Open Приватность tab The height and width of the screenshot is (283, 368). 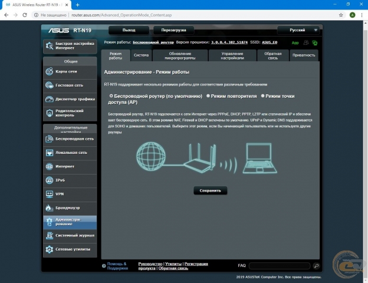[x=304, y=55]
